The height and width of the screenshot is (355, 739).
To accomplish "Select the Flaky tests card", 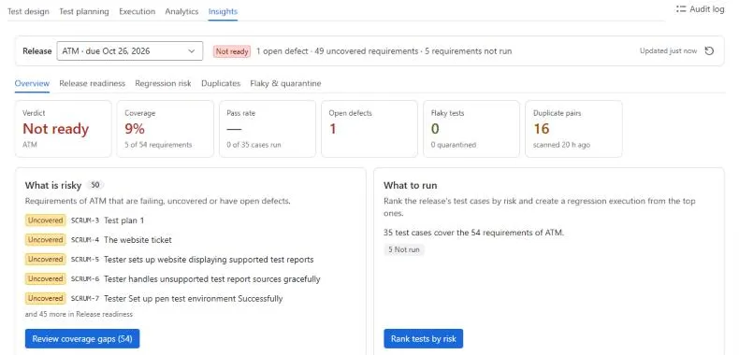I will coord(471,129).
